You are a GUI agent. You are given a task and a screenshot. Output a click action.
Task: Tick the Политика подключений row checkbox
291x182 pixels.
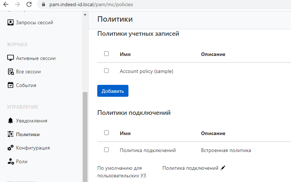pos(106,149)
